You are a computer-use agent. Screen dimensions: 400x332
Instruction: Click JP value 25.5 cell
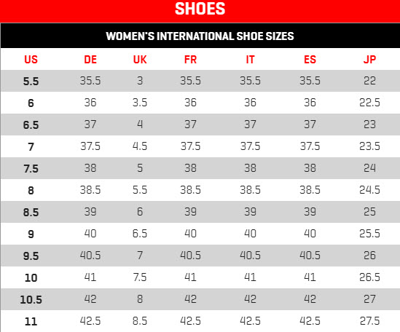click(369, 233)
